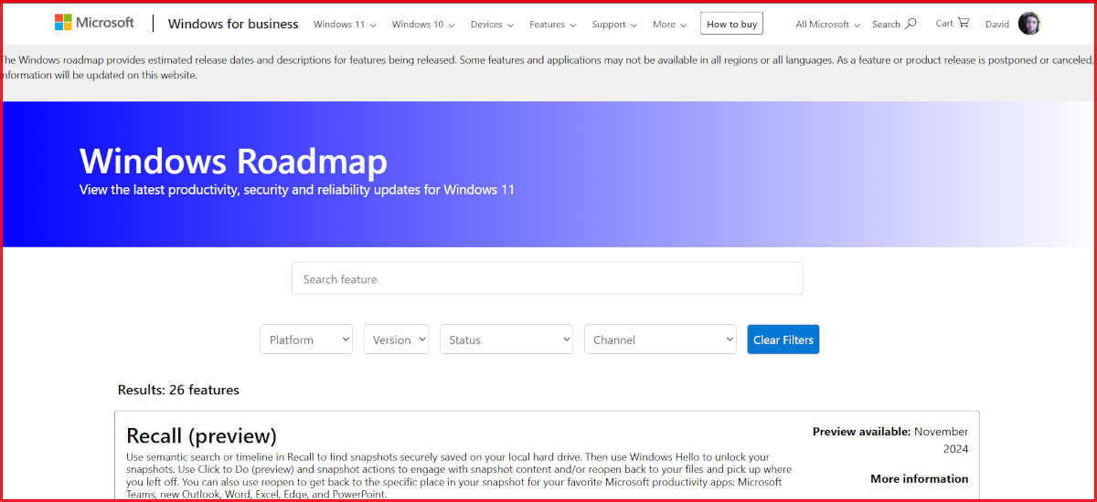Viewport: 1097px width, 502px height.
Task: Click into the Search feature field
Action: click(547, 279)
